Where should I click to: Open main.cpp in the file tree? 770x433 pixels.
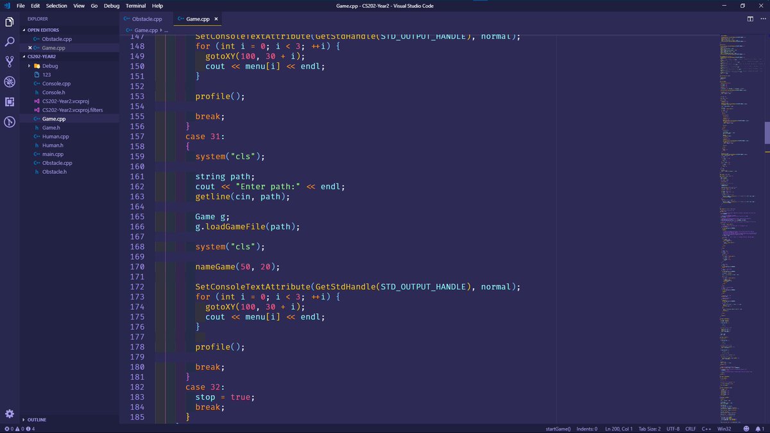53,154
